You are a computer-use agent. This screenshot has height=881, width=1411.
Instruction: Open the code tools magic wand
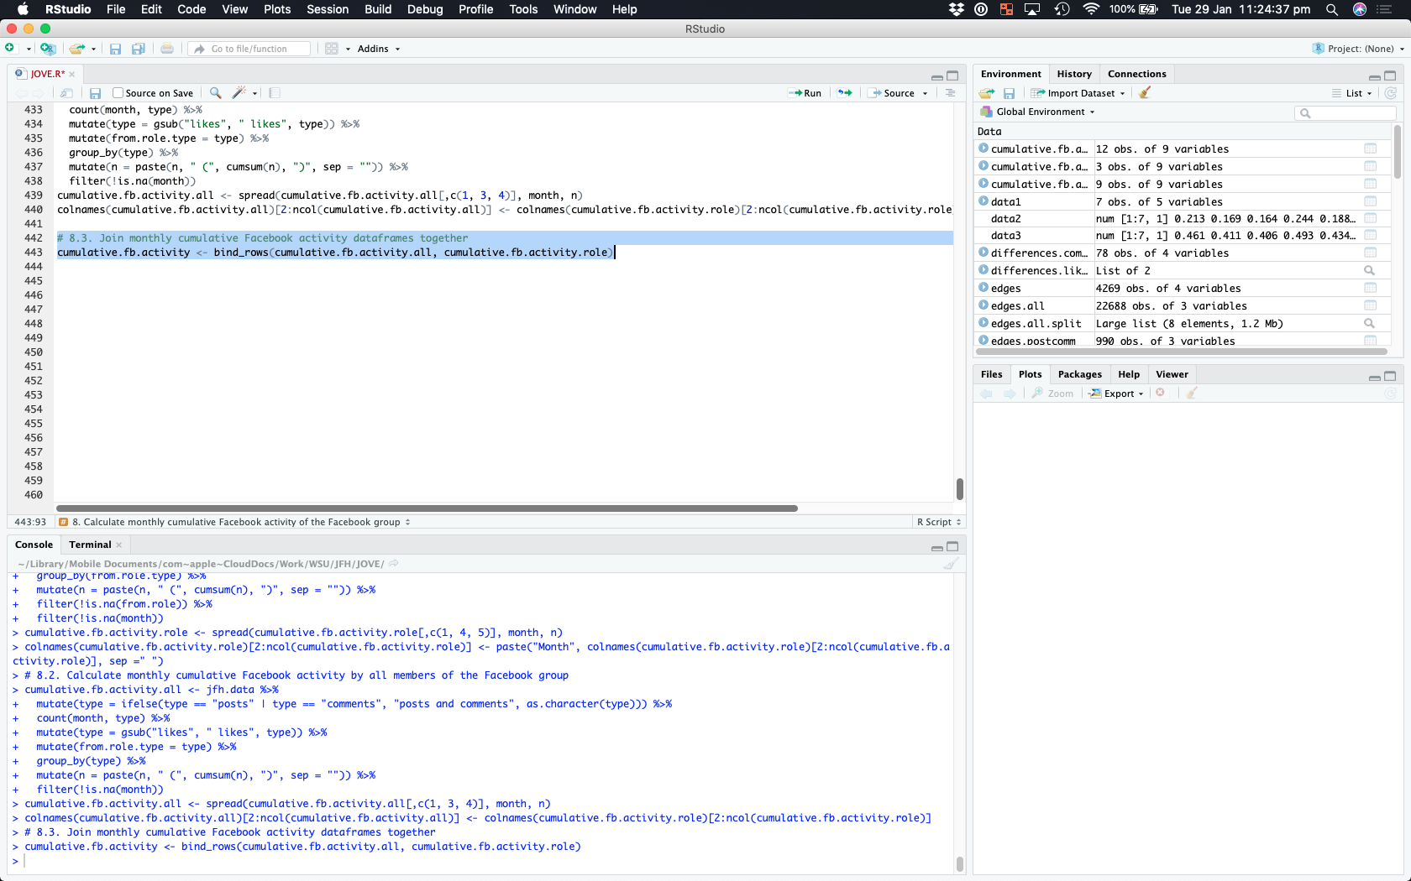tap(240, 93)
